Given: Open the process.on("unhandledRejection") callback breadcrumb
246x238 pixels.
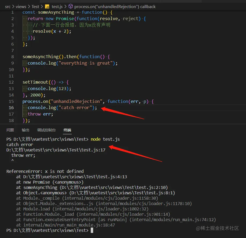Looking at the screenshot, I should pos(115,7).
